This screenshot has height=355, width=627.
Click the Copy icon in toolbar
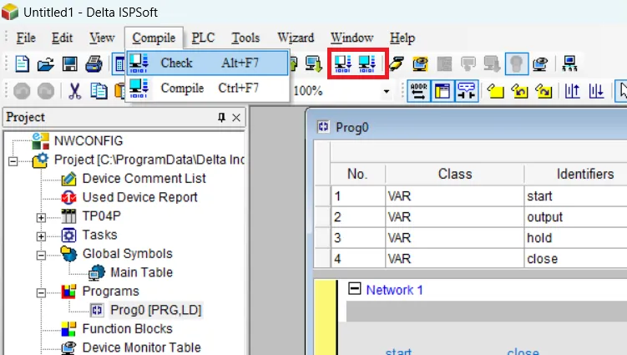tap(99, 91)
